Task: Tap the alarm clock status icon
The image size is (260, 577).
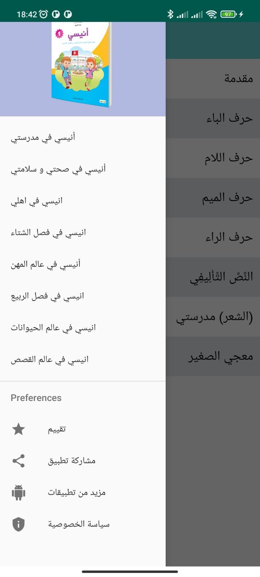Action: coord(44,14)
